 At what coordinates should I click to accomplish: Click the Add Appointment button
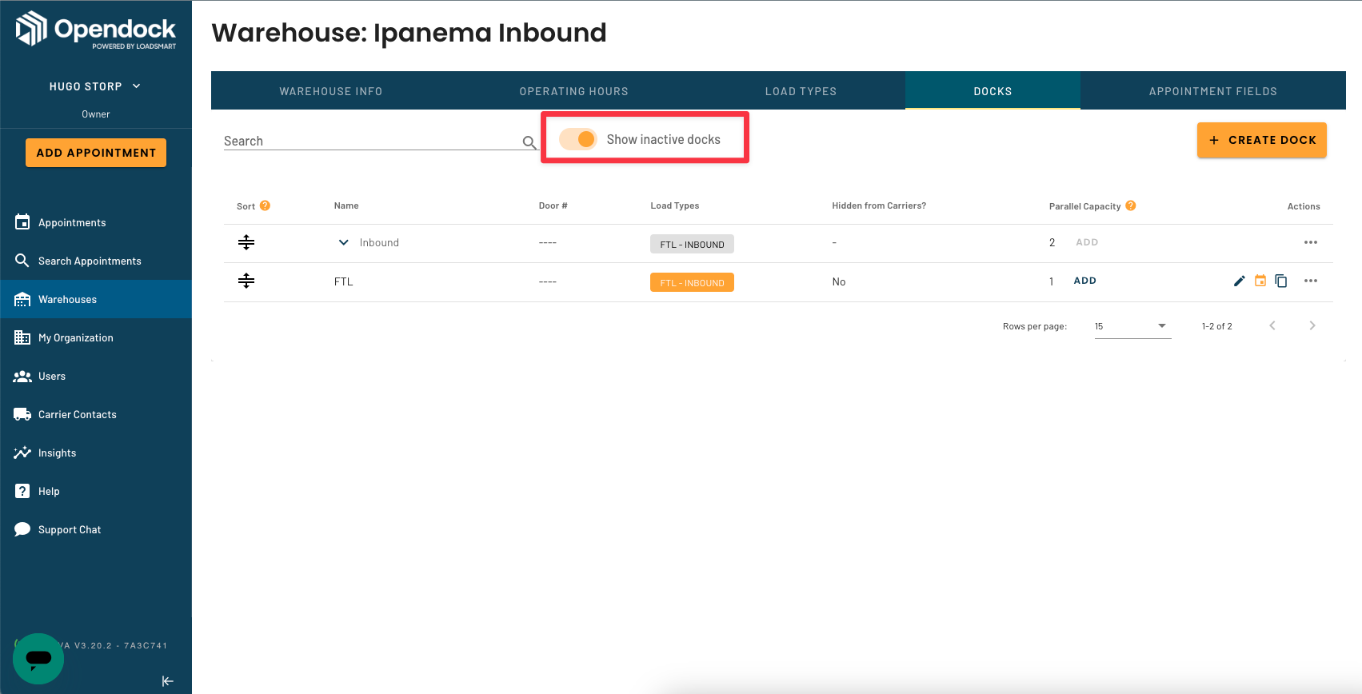tap(96, 153)
